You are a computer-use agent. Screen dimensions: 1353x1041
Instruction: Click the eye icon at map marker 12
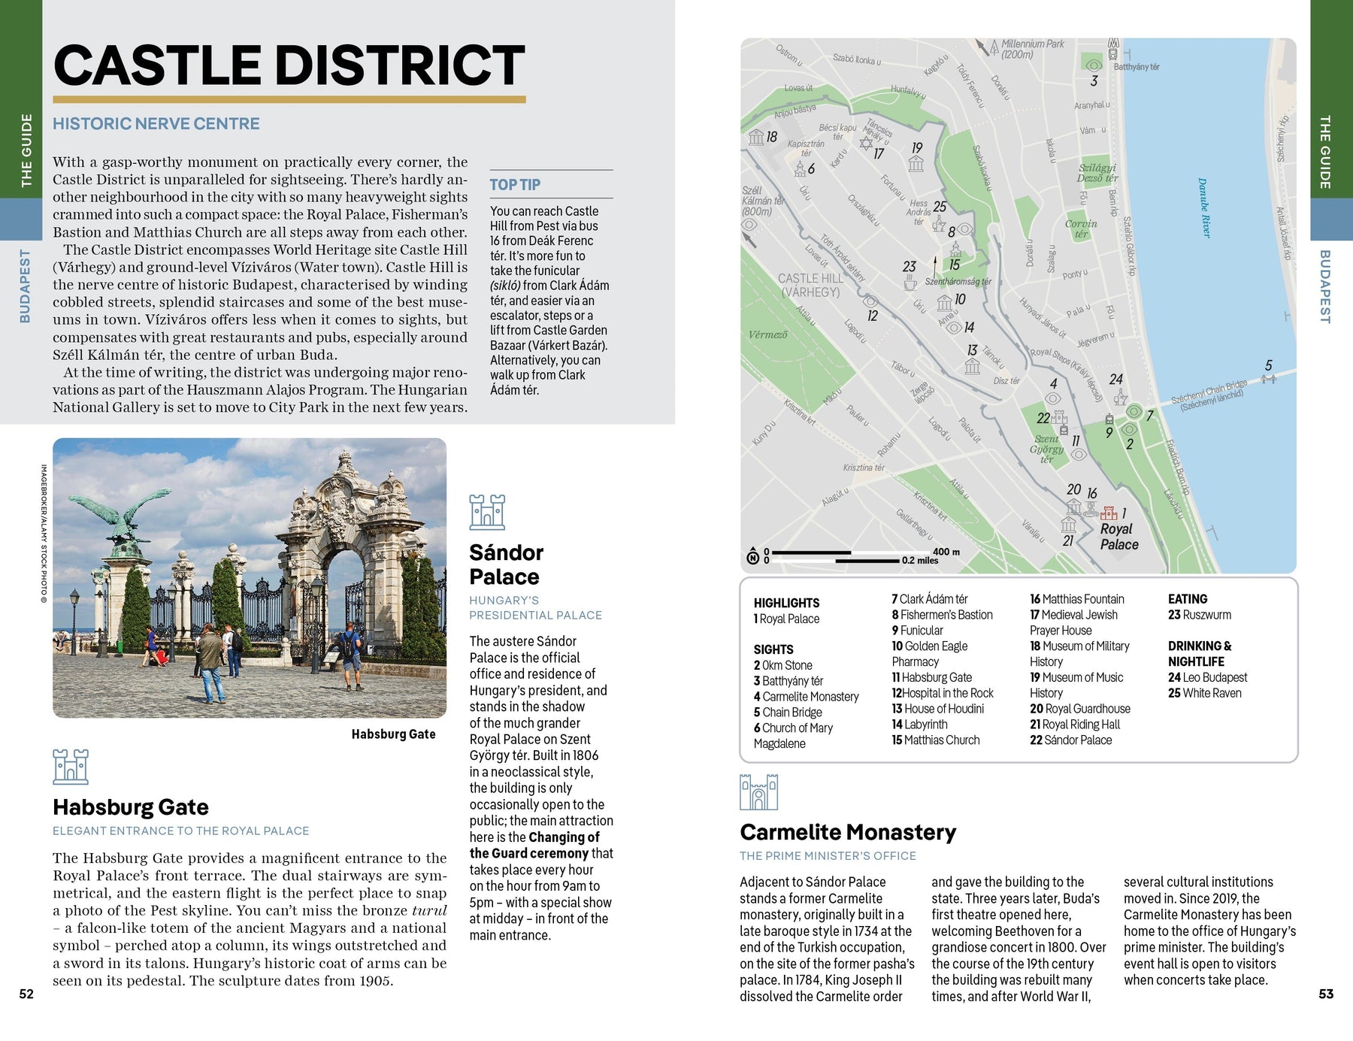click(870, 301)
